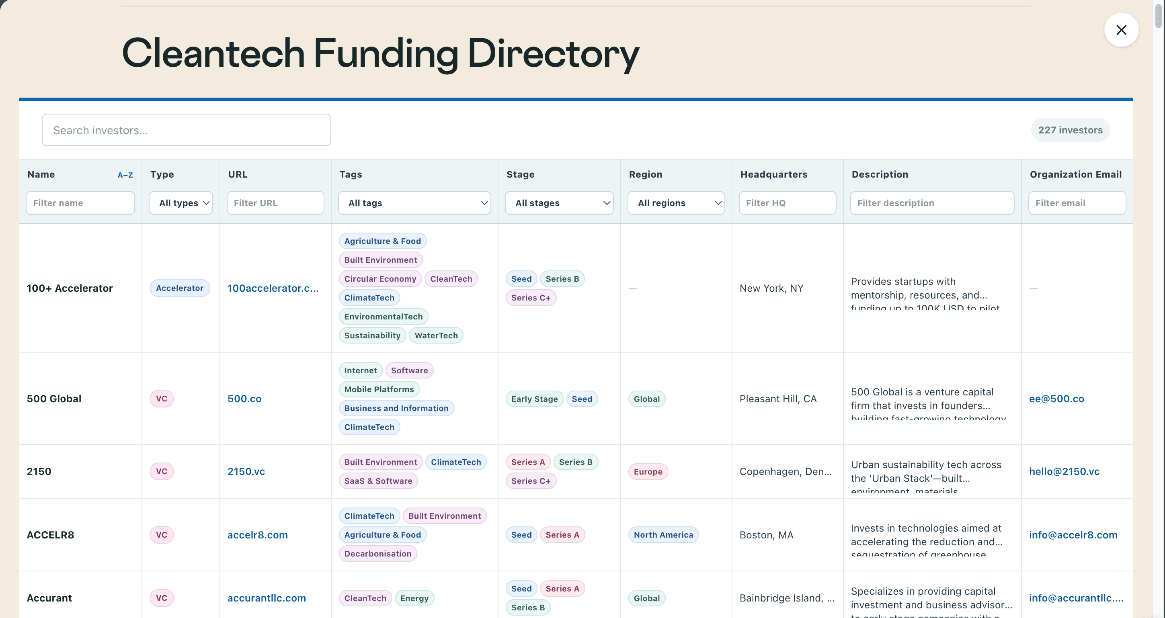Click Series B in 2150 row
Image resolution: width=1165 pixels, height=618 pixels.
575,462
